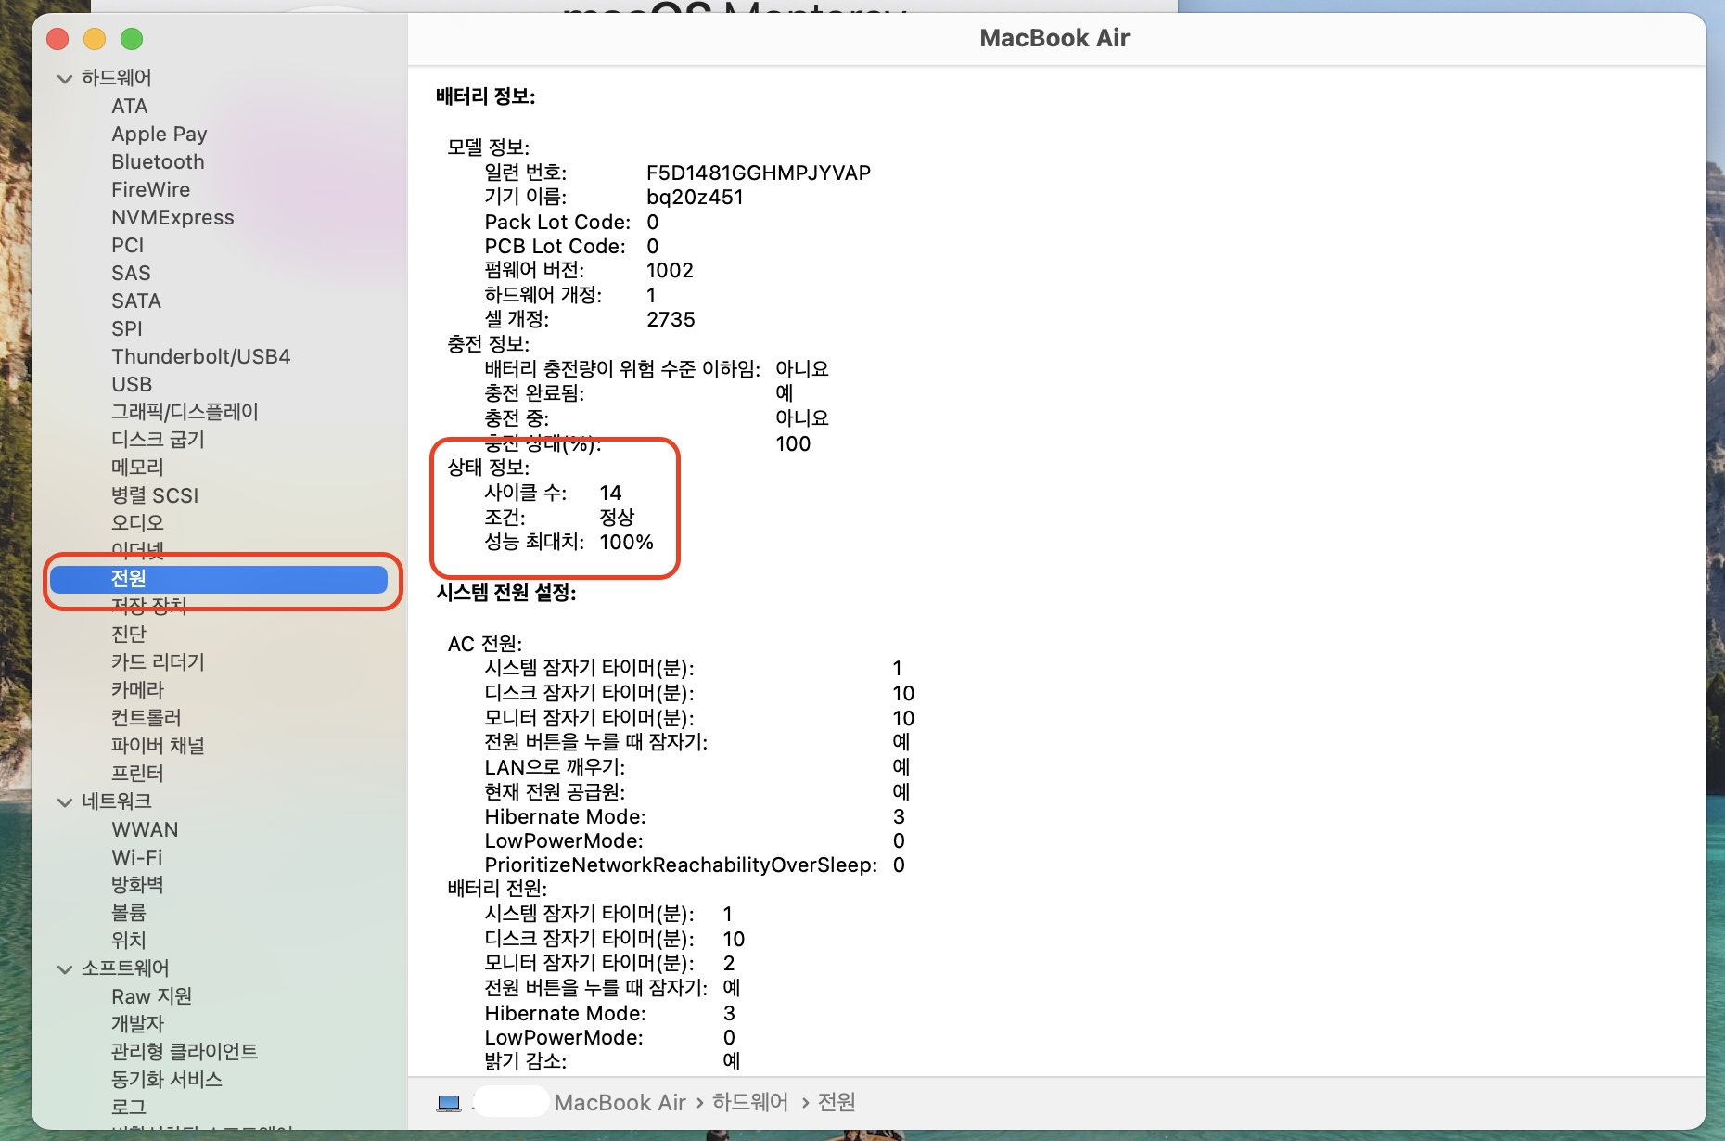Close the window with red button

(57, 39)
